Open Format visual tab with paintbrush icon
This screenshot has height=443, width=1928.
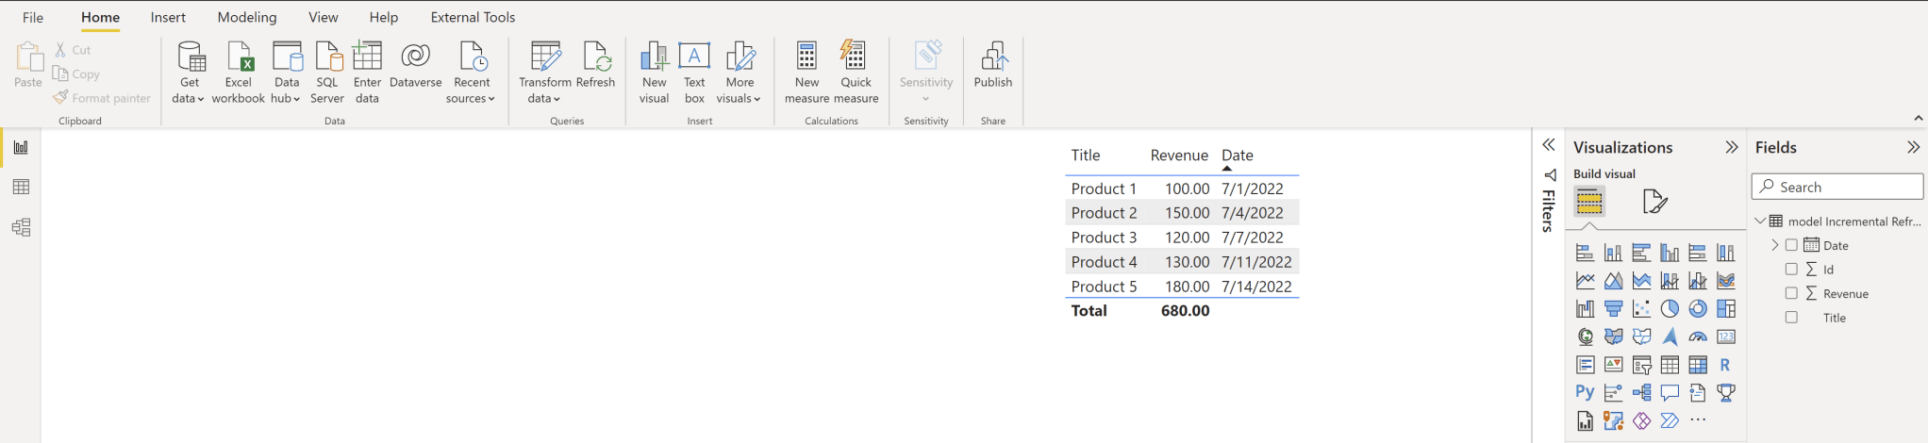coord(1654,201)
